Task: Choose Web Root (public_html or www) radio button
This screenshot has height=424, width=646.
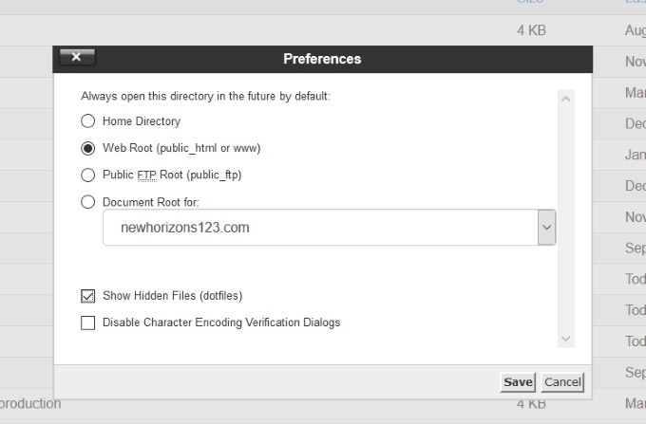Action: [x=88, y=148]
